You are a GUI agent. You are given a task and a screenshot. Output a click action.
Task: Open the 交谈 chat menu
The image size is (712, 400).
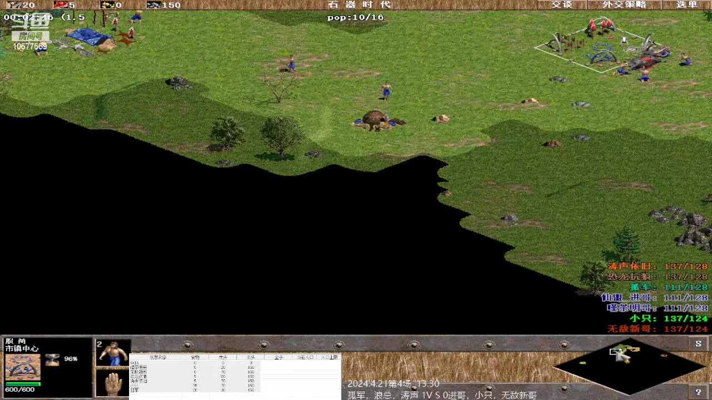(x=561, y=4)
